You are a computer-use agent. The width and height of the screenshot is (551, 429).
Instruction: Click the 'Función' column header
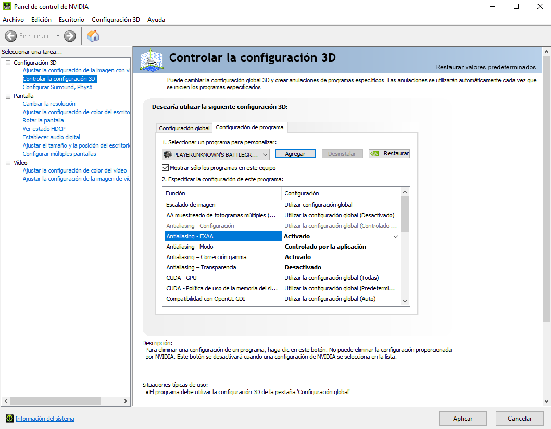(176, 193)
